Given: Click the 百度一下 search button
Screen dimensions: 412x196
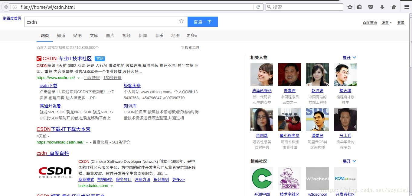Looking at the screenshot, I should 203,22.
